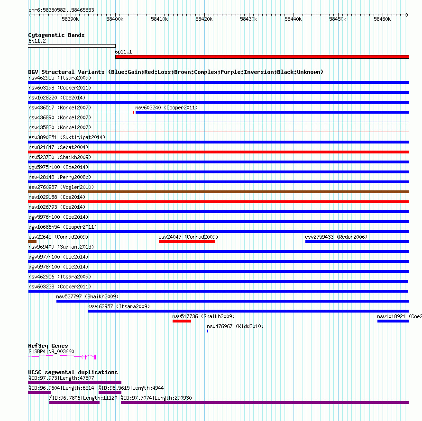Viewport: 422px width, 421px height.
Task: Click the small brown bar under esv22645
Action: (32, 242)
